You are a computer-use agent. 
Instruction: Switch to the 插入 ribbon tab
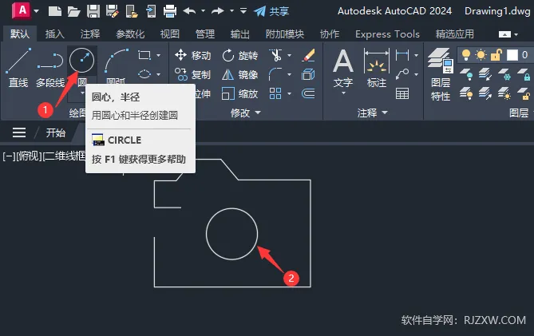point(55,34)
